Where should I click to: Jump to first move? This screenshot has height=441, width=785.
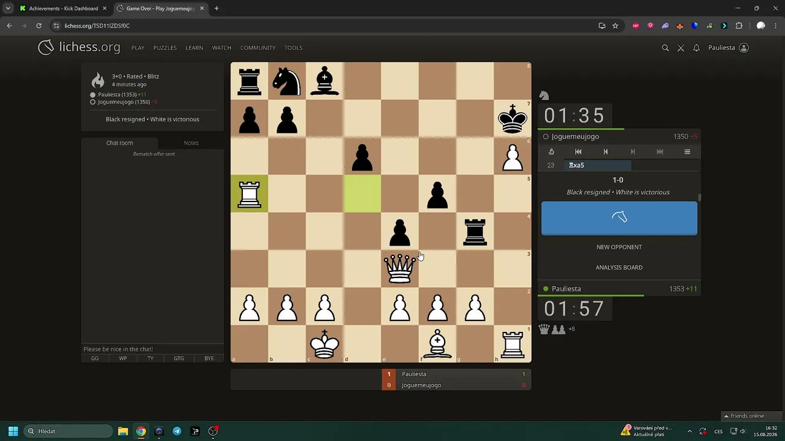(578, 152)
